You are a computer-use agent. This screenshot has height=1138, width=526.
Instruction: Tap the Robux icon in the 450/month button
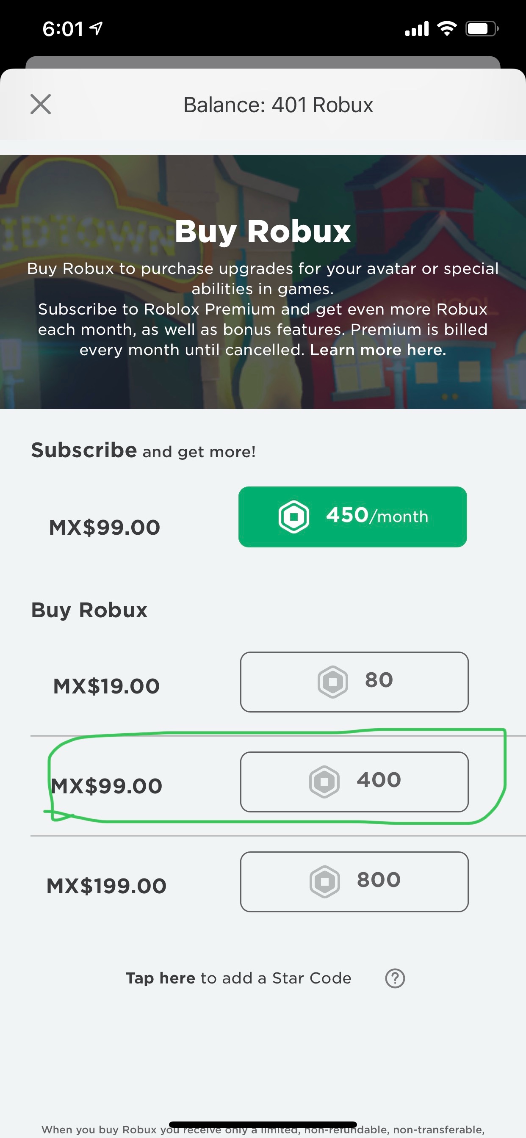point(293,517)
